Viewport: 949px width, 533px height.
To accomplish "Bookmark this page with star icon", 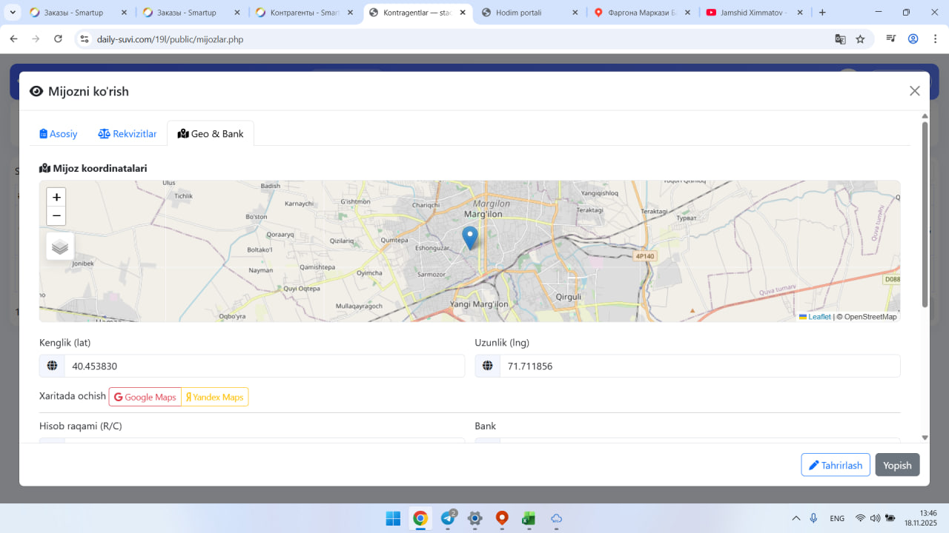I will click(x=860, y=39).
